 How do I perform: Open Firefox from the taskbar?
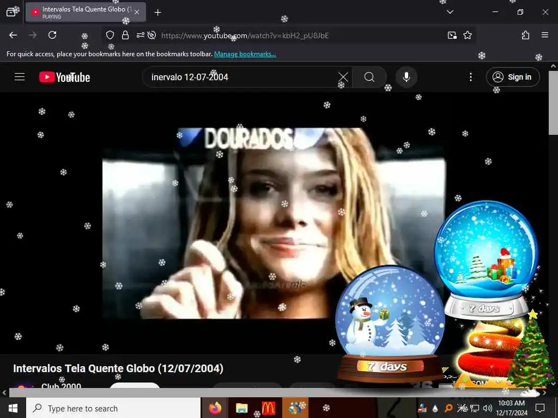pos(215,408)
